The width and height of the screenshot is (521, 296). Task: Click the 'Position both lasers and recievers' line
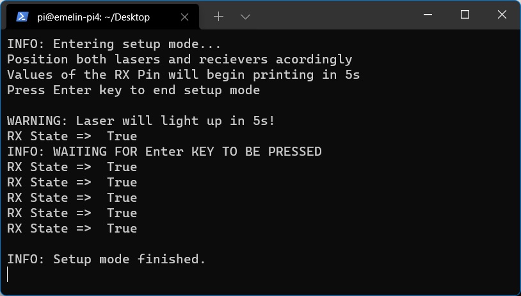179,60
